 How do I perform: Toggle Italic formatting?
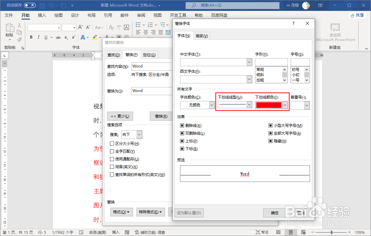(x=38, y=37)
